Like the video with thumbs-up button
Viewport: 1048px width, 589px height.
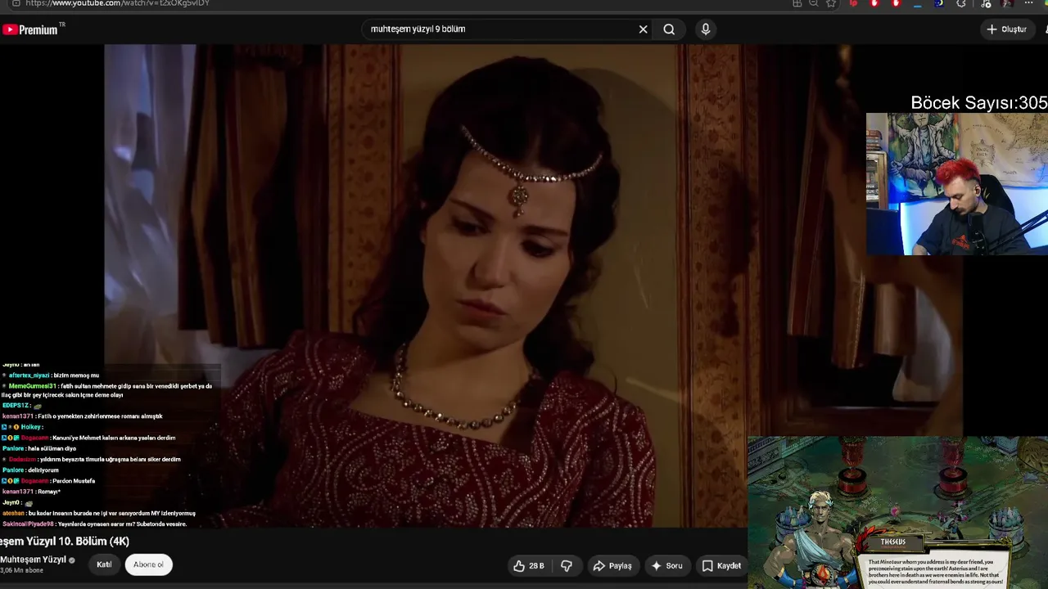(528, 565)
